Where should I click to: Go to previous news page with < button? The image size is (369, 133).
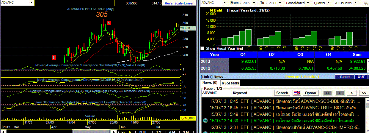340,93
